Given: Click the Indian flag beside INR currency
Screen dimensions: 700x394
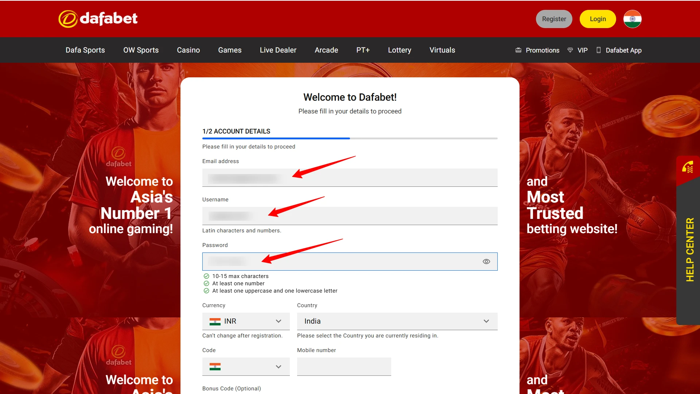Looking at the screenshot, I should tap(215, 321).
